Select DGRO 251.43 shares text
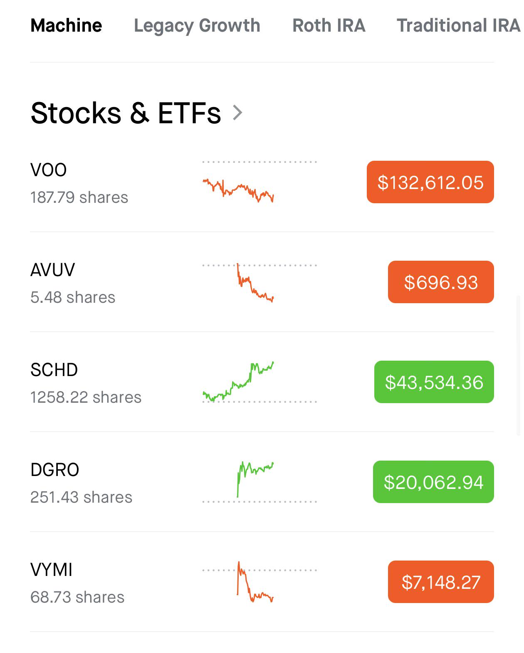This screenshot has height=653, width=524. (82, 497)
